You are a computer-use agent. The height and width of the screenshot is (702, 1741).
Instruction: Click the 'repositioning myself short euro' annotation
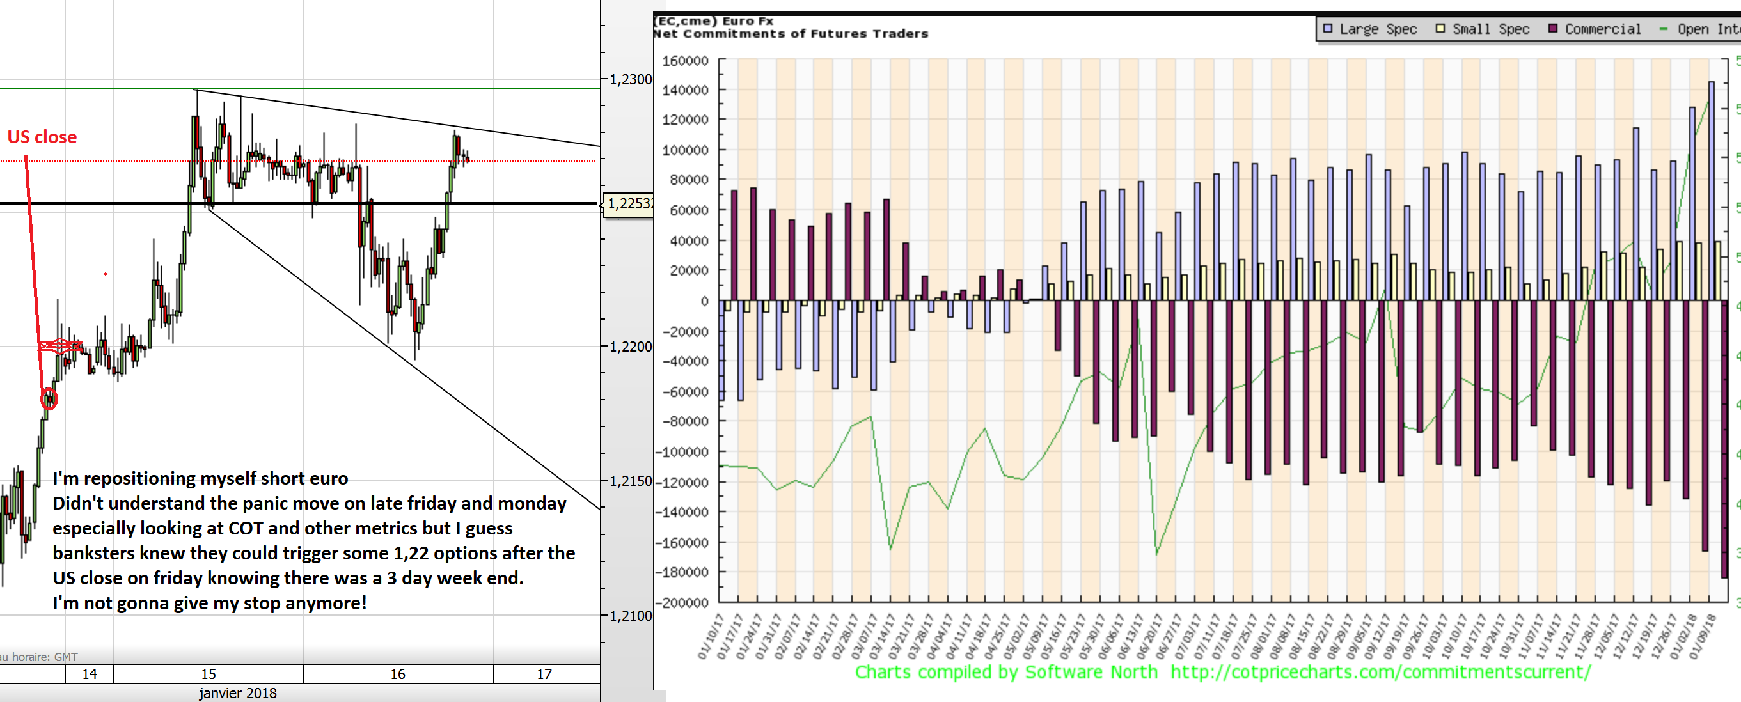coord(201,478)
